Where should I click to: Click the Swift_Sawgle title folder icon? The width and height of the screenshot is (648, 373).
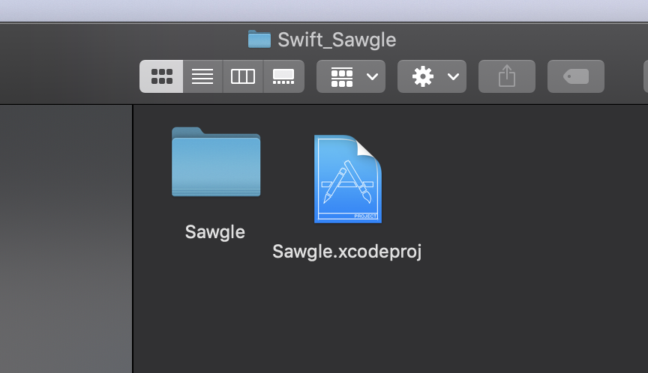(259, 39)
